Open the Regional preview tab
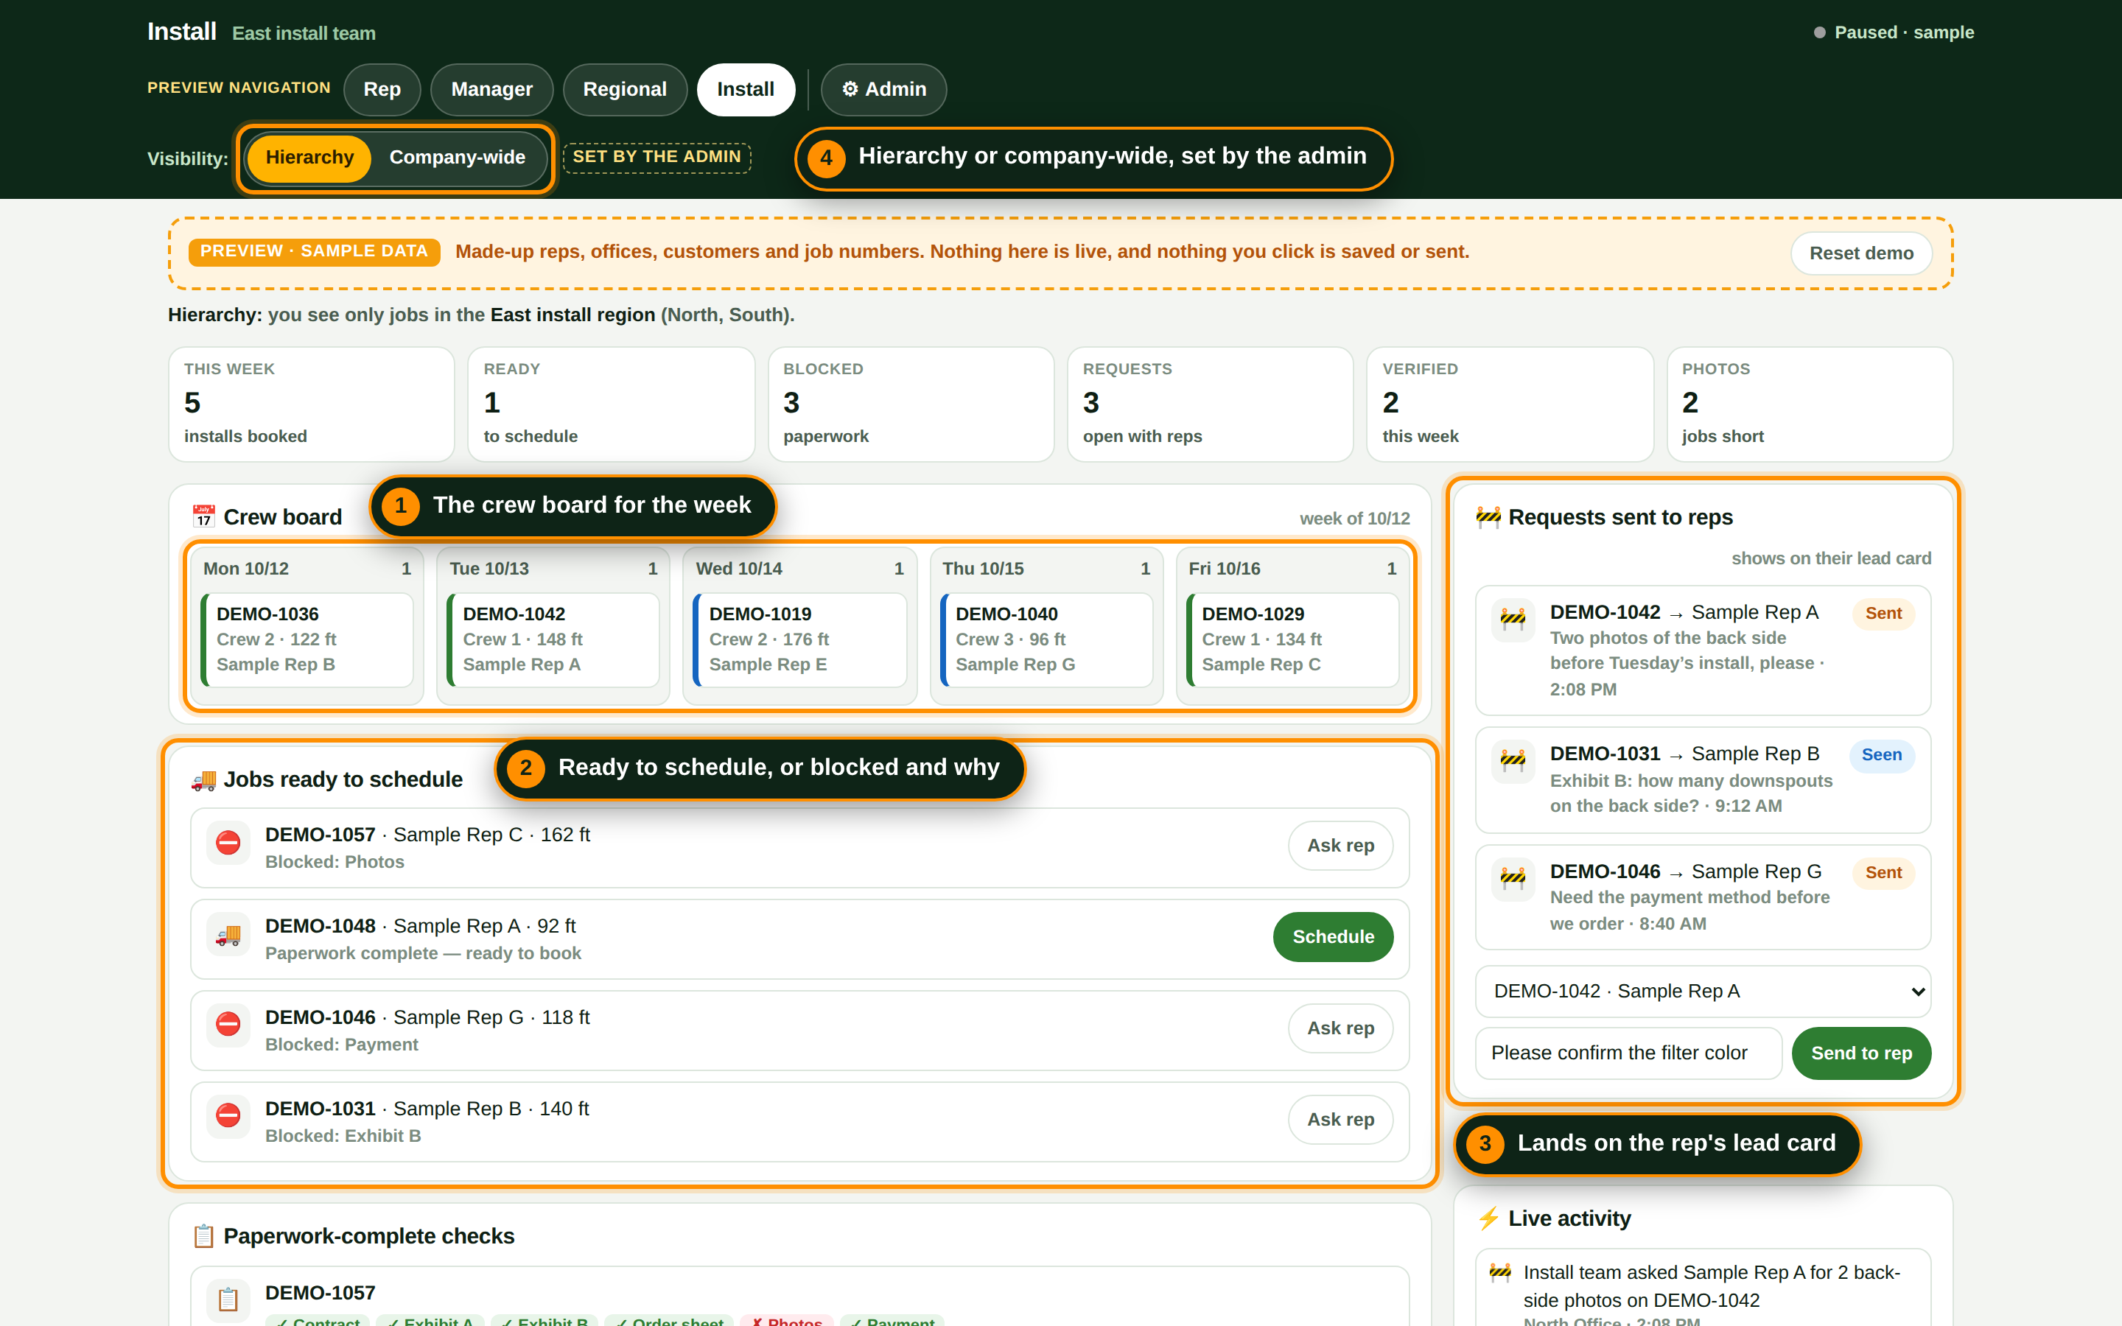The height and width of the screenshot is (1326, 2122). pyautogui.click(x=624, y=89)
